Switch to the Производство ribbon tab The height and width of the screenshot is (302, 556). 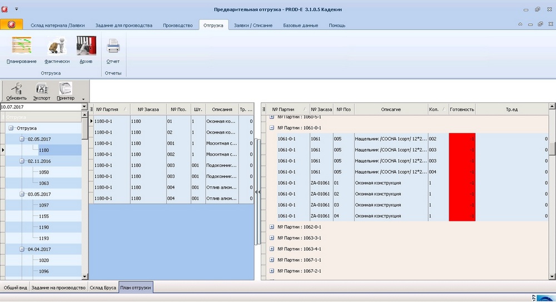(177, 25)
